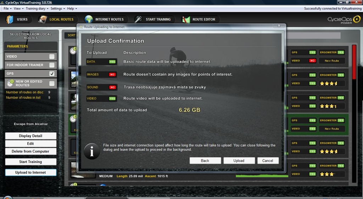The image size is (363, 199).
Task: Click the MEDIUM difficulty label
Action: point(106,176)
